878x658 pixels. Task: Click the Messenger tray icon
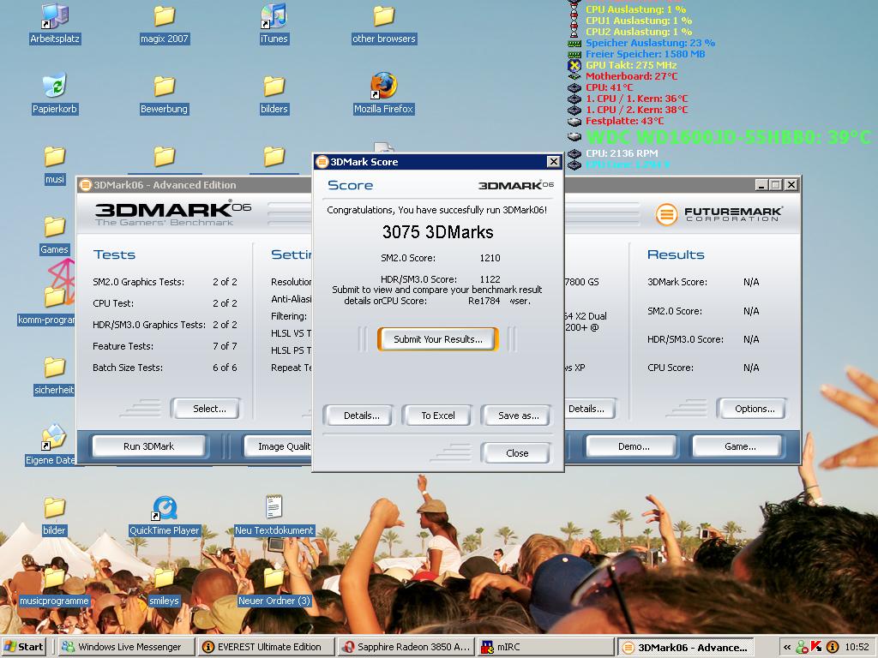(802, 647)
